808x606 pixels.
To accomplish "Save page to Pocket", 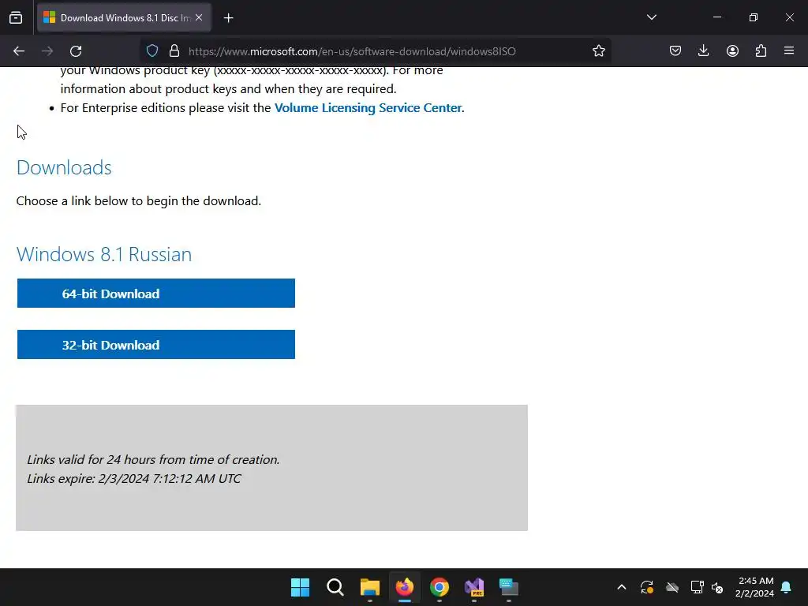I will click(x=675, y=50).
